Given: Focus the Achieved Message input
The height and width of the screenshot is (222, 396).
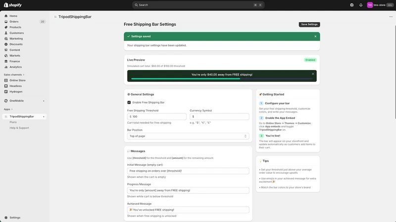Looking at the screenshot, I should tap(188, 210).
